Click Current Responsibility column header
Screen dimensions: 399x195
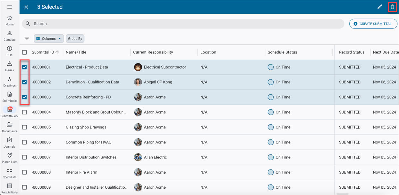pyautogui.click(x=153, y=52)
